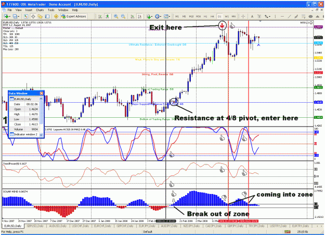
Task: Open Periods clock dropdown
Action: [158, 17]
